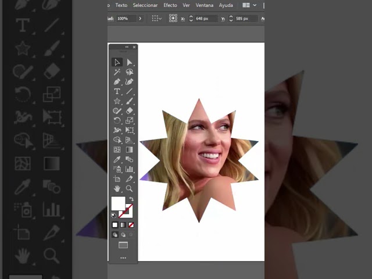Click the Stroke swatch with red slash
The image size is (372, 279).
[x=128, y=213]
